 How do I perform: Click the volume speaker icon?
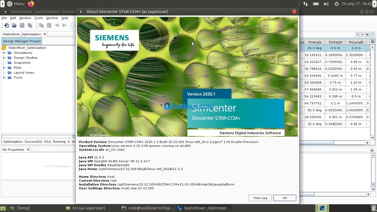326,4
